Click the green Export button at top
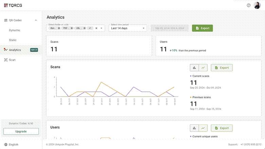The height and width of the screenshot is (149, 265). pyautogui.click(x=202, y=28)
